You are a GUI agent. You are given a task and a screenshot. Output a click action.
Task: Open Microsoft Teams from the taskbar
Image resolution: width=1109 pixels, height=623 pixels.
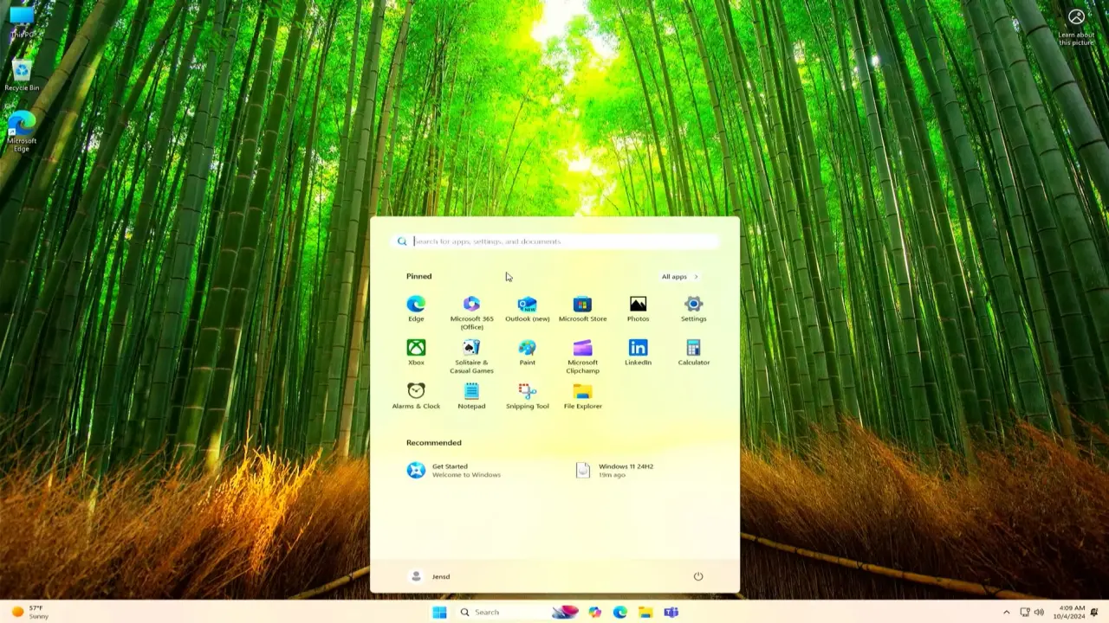[x=671, y=612]
